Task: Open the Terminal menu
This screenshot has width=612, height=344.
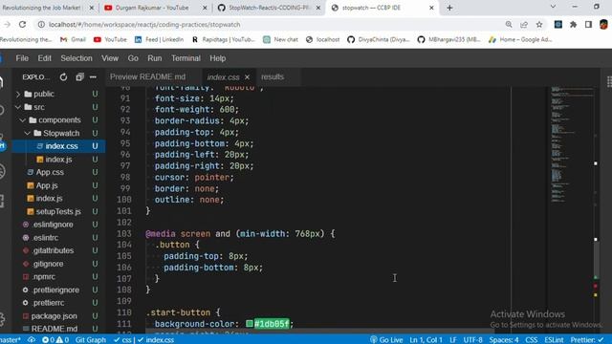Action: coord(186,58)
